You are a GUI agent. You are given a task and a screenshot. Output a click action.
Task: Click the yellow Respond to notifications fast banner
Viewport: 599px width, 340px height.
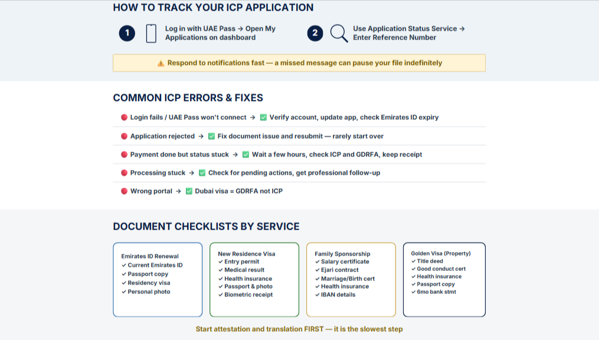(299, 63)
